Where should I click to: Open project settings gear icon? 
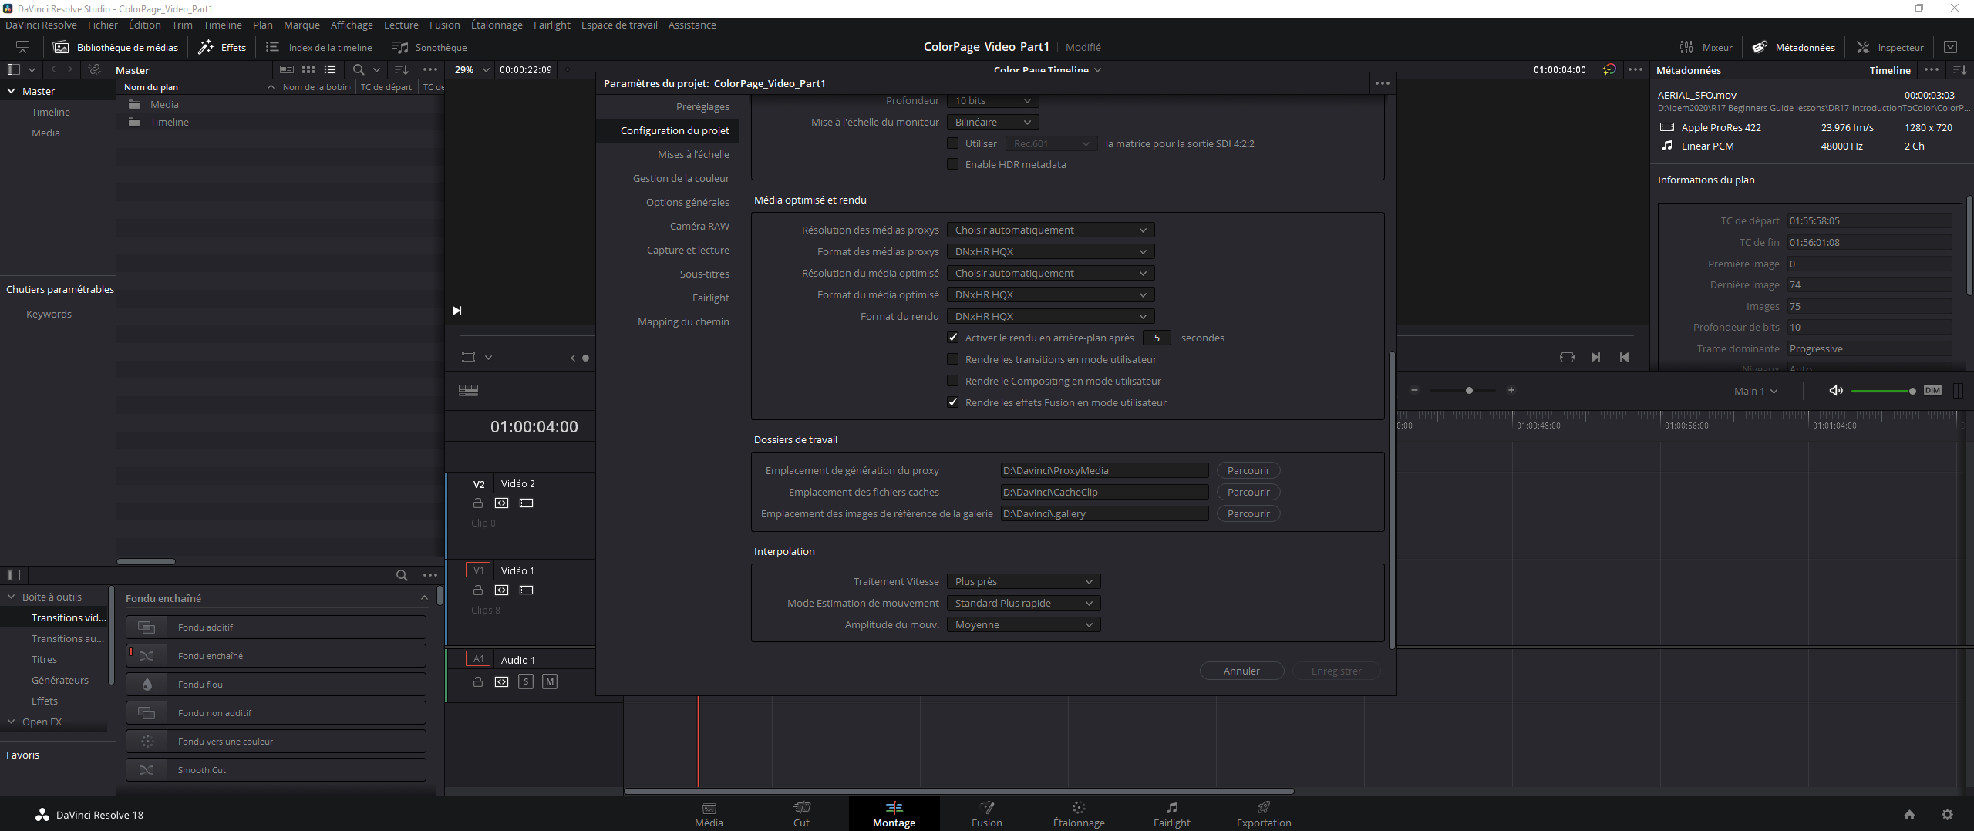click(1947, 814)
